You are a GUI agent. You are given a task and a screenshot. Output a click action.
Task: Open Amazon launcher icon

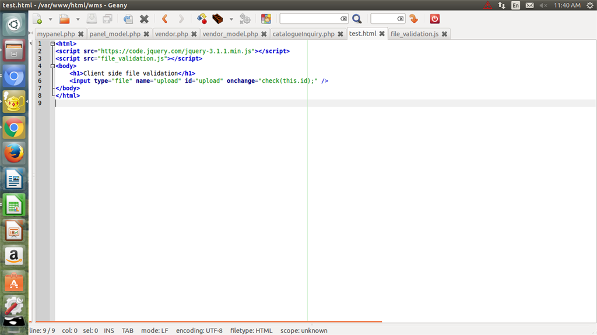tap(14, 256)
